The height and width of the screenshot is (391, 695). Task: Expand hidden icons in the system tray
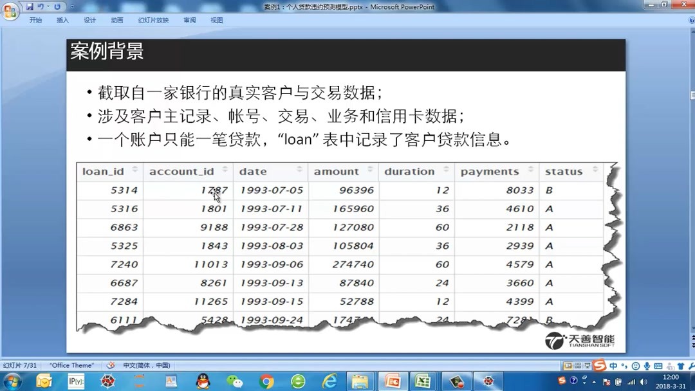pyautogui.click(x=593, y=382)
